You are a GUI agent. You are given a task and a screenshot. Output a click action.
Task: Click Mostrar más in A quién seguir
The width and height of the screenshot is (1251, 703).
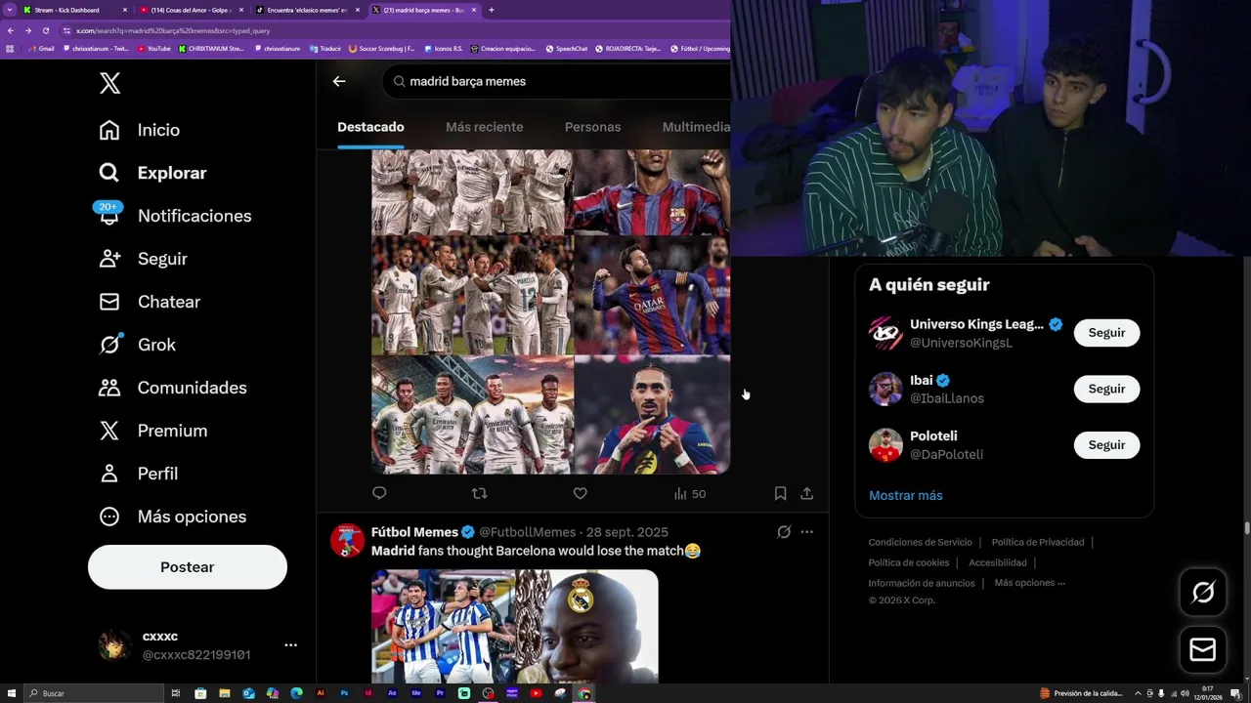(x=906, y=495)
